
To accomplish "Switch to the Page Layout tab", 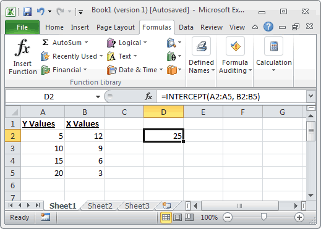I will [116, 27].
